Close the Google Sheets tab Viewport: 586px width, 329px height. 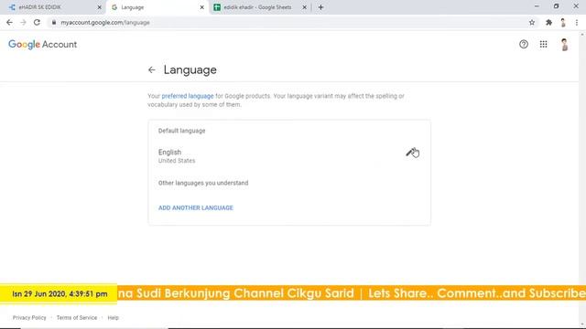click(304, 7)
